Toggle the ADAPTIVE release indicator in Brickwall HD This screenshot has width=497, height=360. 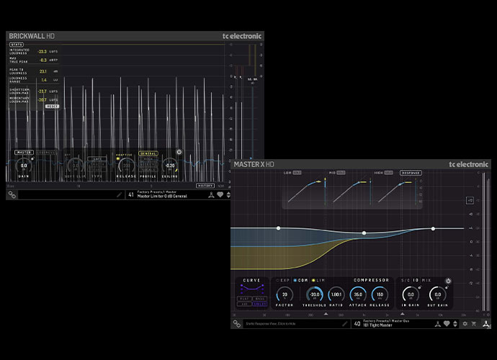[x=118, y=158]
